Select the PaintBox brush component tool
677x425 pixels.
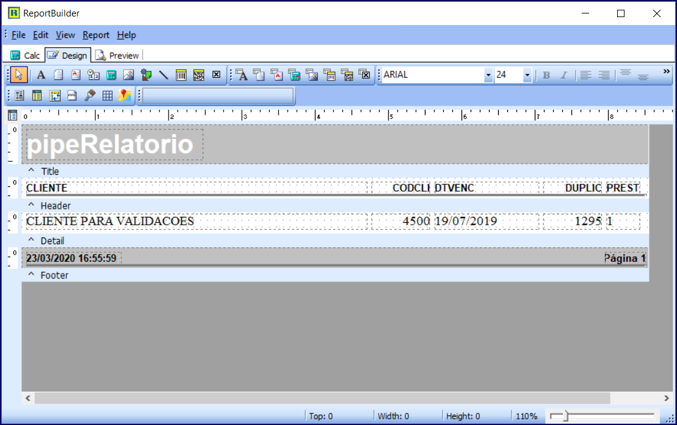(90, 96)
